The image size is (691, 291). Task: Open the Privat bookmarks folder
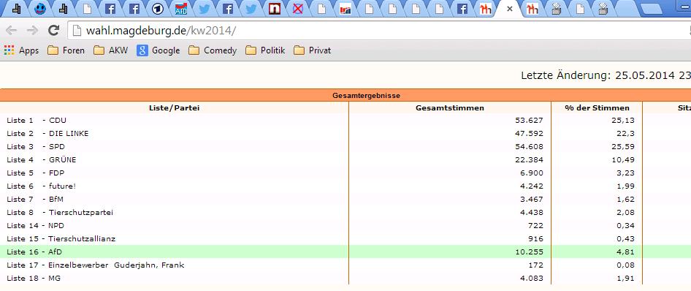312,50
